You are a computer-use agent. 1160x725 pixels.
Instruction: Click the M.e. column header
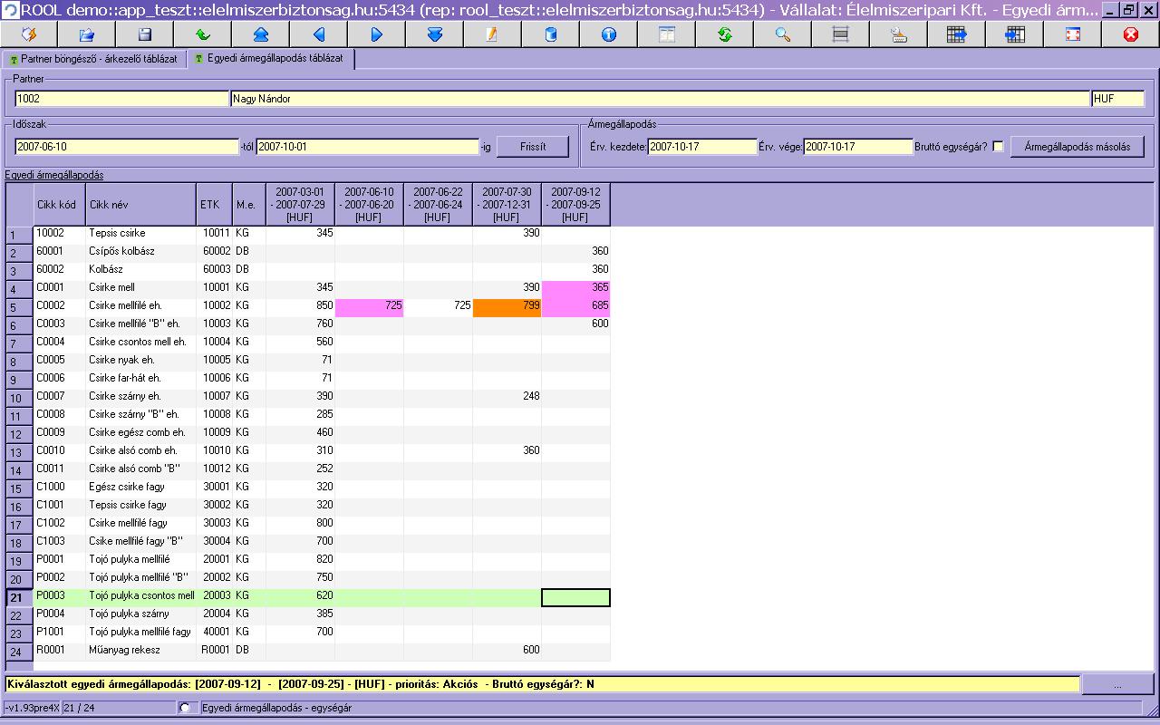tap(249, 205)
